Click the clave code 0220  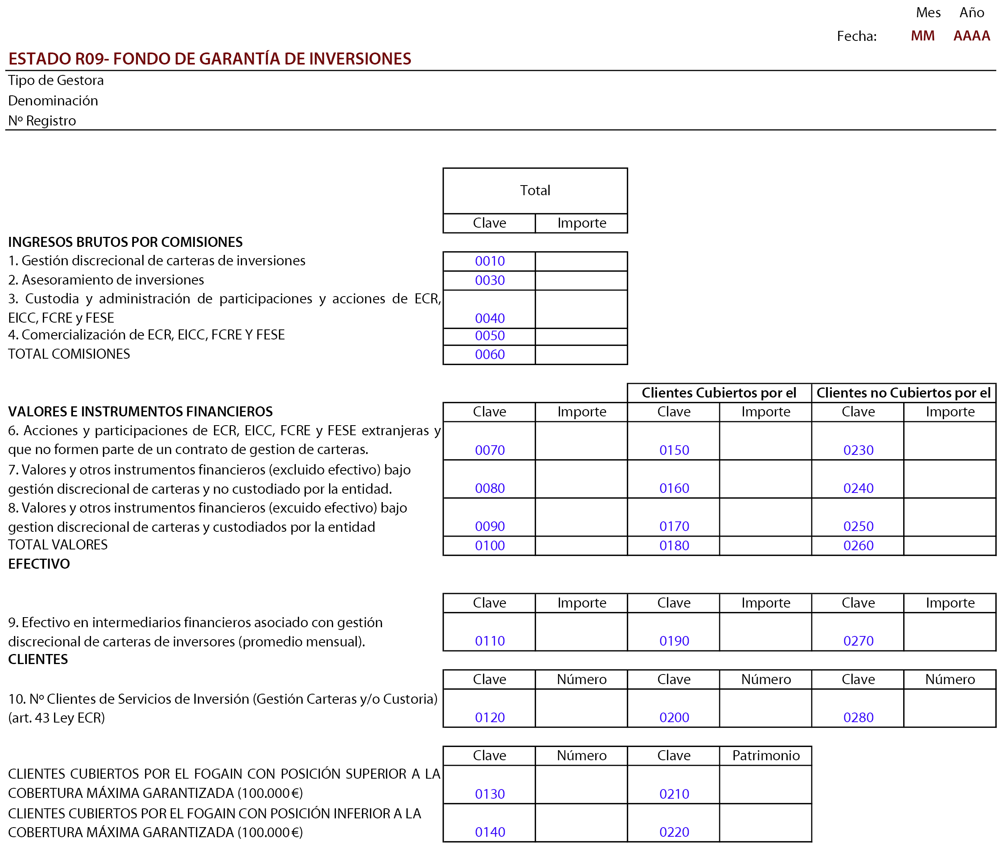[674, 832]
